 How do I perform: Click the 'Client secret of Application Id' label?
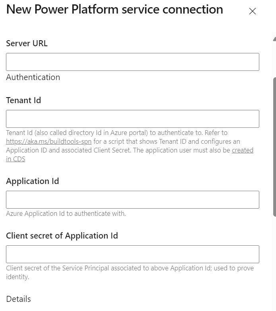pyautogui.click(x=62, y=236)
